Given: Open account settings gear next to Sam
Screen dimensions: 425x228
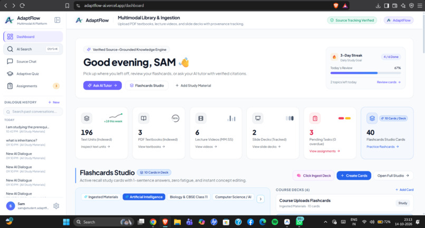Looking at the screenshot, I should 56,206.
